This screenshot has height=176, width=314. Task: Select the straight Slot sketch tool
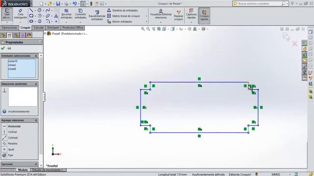pos(31,21)
